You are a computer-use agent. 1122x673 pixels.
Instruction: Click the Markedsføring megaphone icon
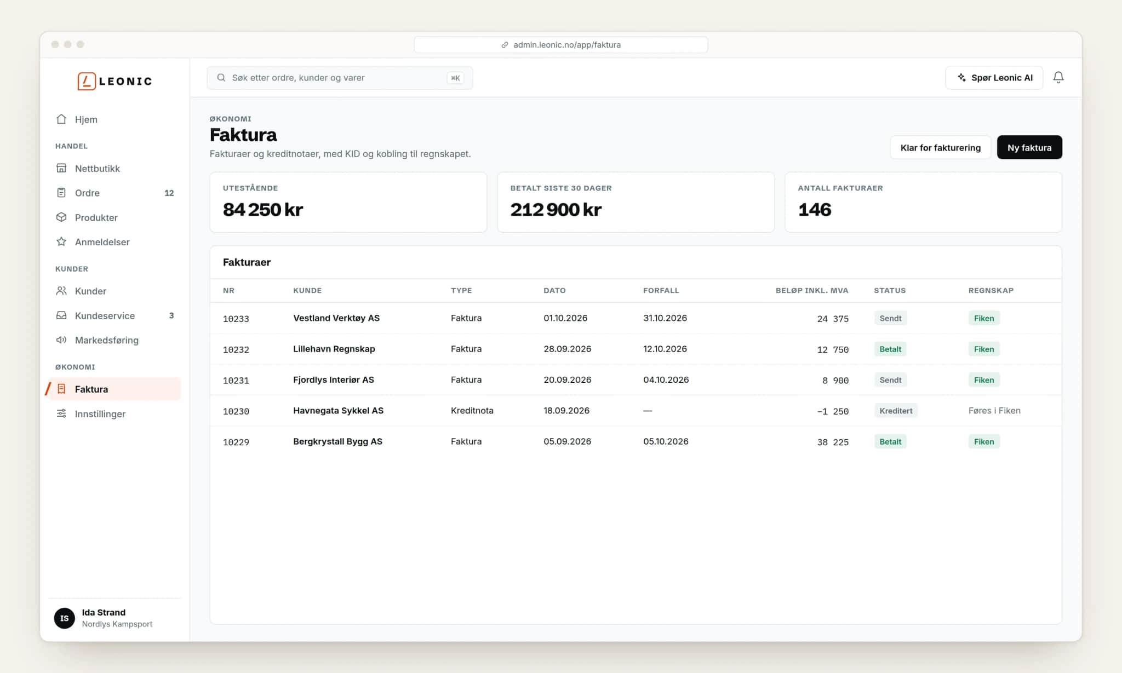61,340
